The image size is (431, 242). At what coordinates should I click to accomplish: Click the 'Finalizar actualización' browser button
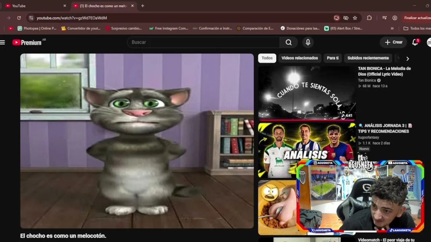click(x=416, y=18)
